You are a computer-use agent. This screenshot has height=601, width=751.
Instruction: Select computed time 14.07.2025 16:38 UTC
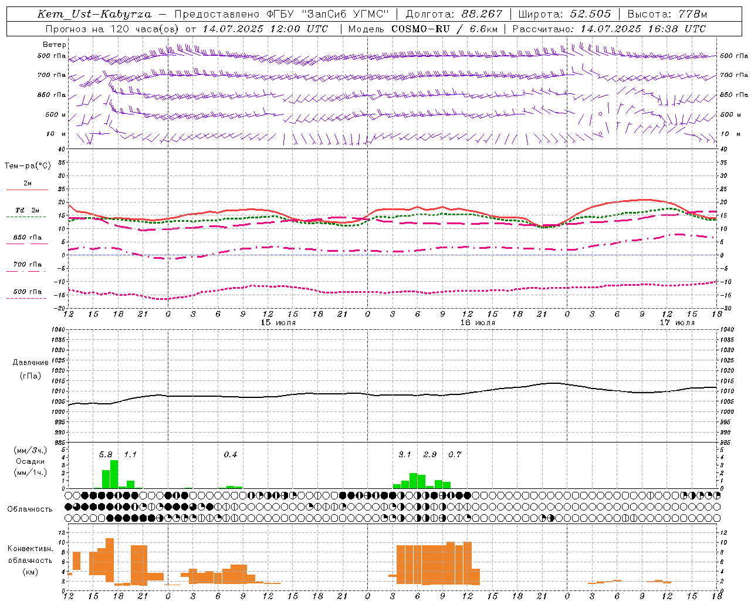643,29
